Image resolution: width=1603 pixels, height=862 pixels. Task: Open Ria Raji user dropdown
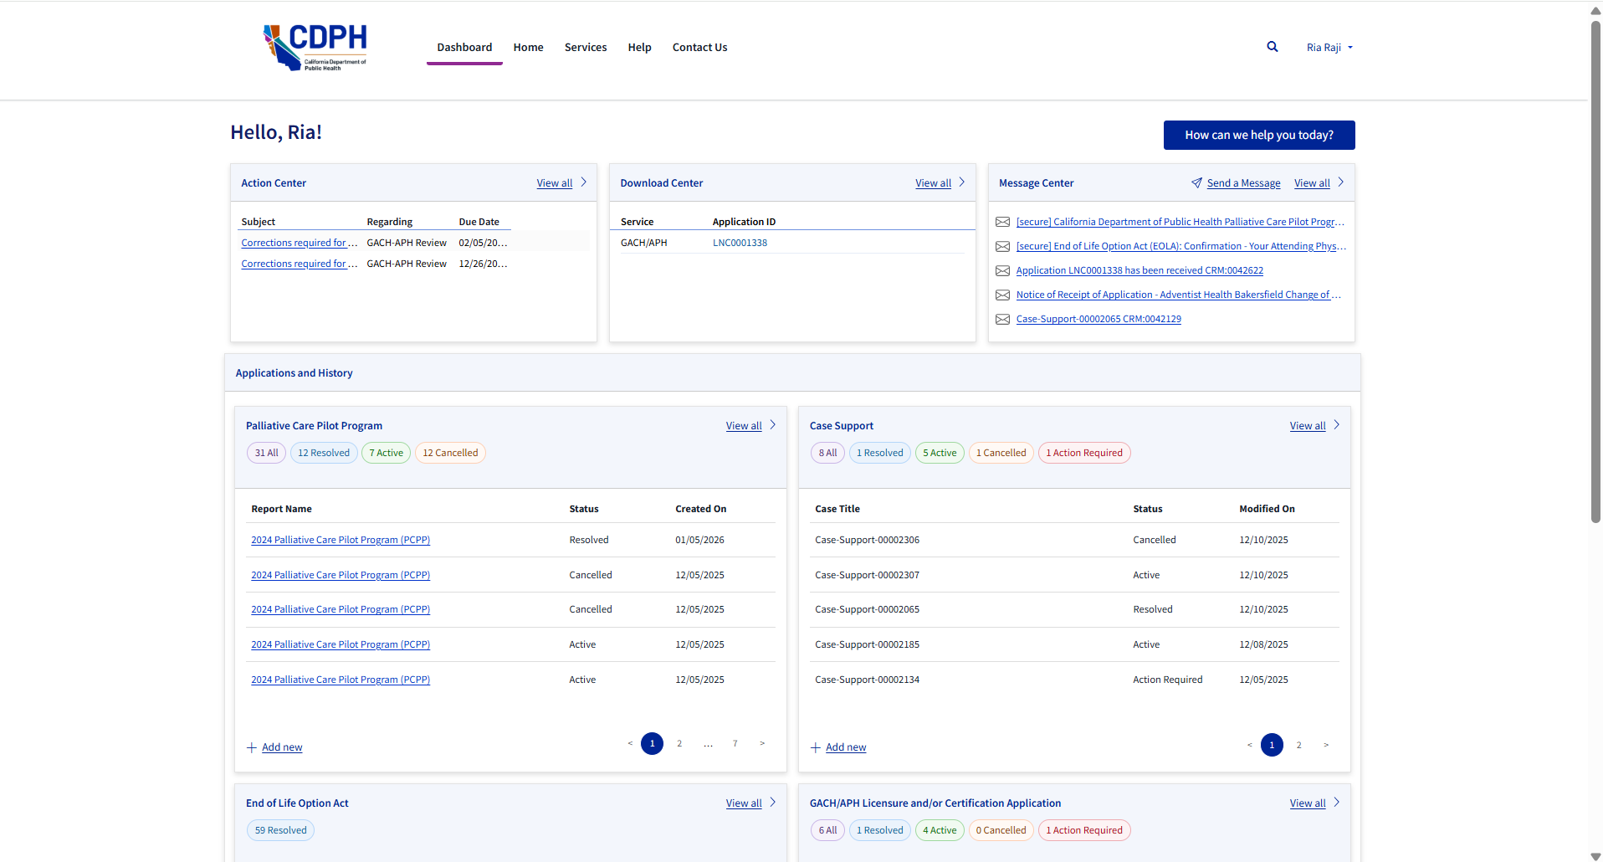coord(1329,48)
